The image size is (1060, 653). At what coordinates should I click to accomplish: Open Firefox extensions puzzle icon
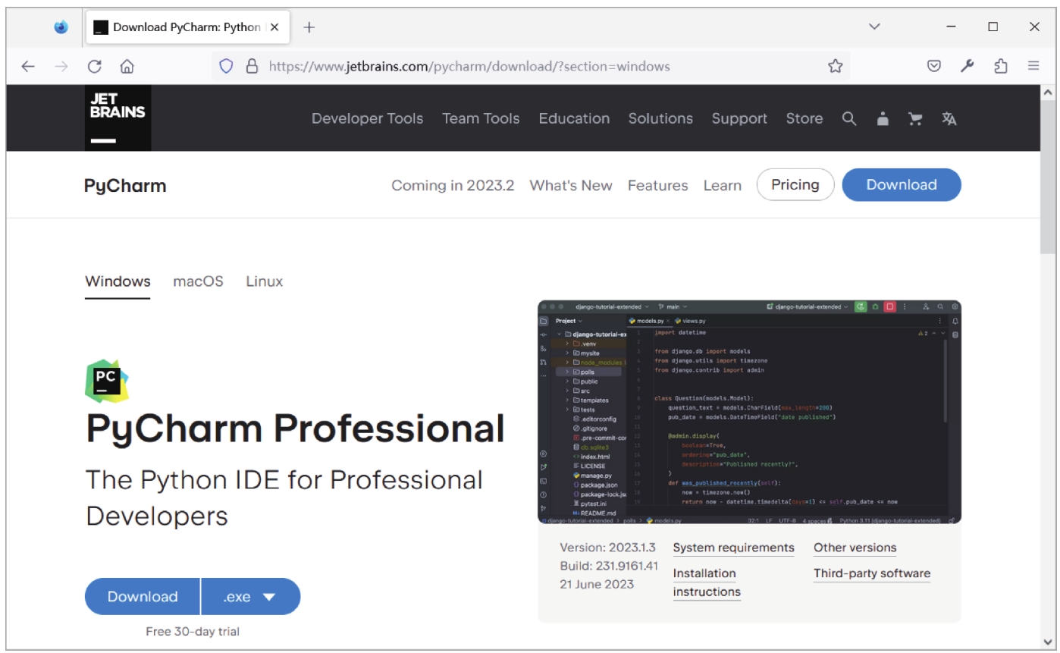point(1000,66)
